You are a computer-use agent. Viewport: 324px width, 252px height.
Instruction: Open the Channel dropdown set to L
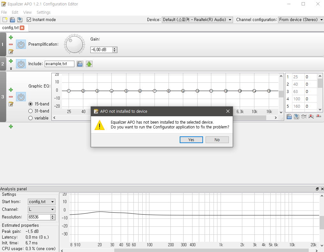coord(41,210)
